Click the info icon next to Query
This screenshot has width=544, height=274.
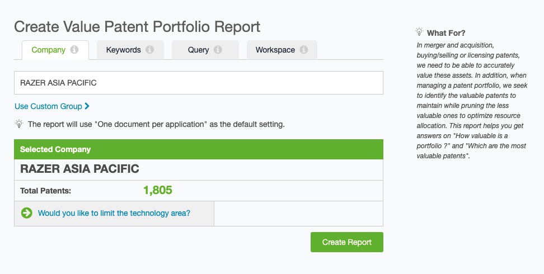coord(218,50)
